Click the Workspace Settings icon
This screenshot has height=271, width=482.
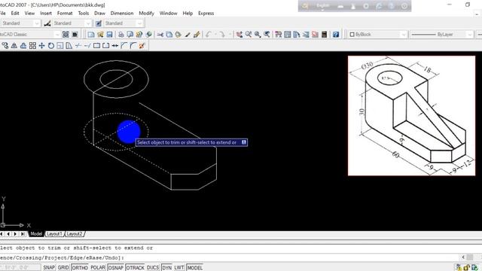(66, 35)
